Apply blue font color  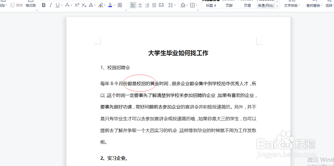[x=110, y=5]
